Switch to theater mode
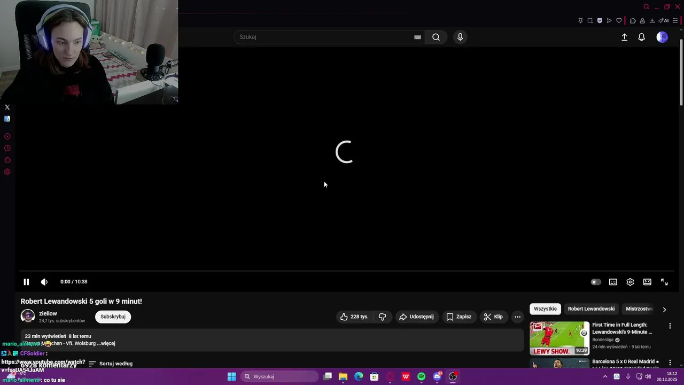Viewport: 684px width, 385px height. [647, 282]
